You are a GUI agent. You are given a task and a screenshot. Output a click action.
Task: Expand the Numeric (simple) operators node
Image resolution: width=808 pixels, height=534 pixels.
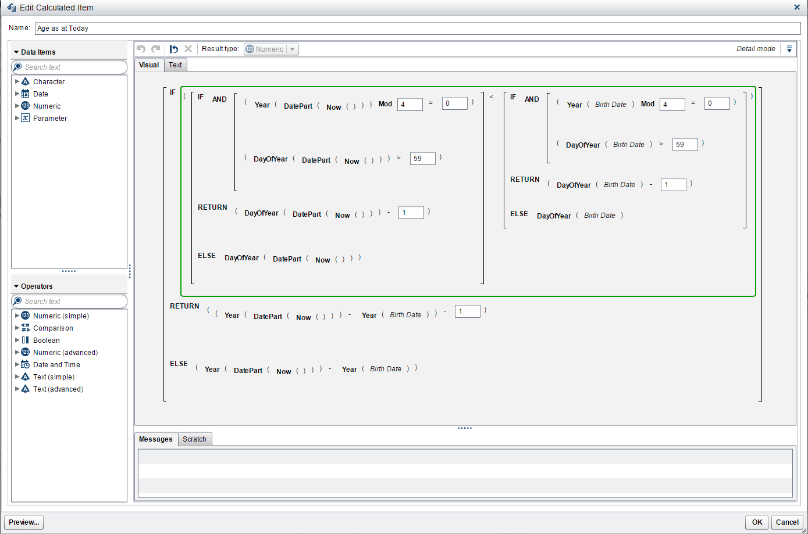tap(17, 316)
